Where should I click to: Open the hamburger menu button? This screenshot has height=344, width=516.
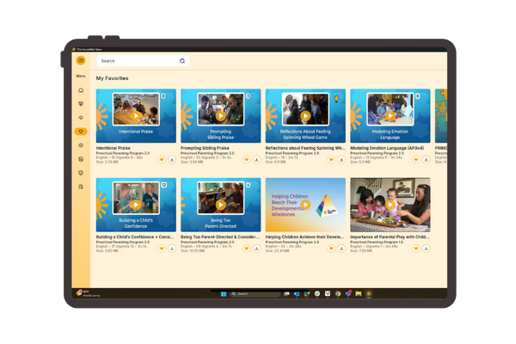coord(81,61)
